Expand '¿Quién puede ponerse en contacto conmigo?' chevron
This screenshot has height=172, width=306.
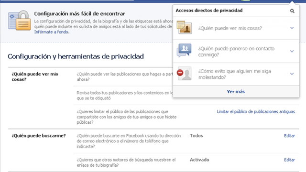(x=292, y=51)
